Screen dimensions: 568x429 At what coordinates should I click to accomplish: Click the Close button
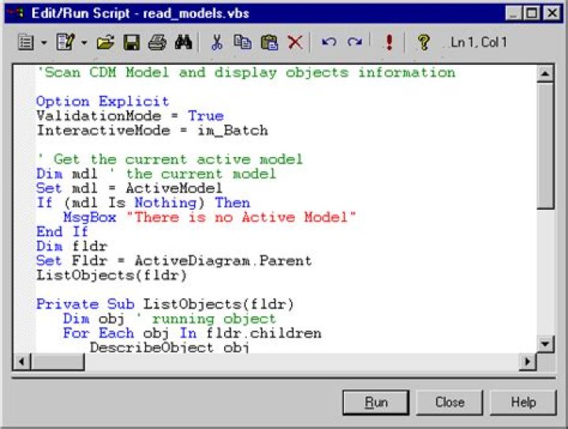click(x=450, y=402)
